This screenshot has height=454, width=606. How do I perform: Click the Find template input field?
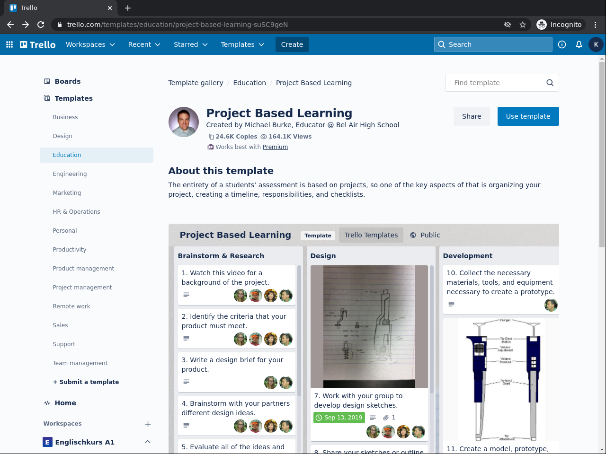pyautogui.click(x=502, y=83)
